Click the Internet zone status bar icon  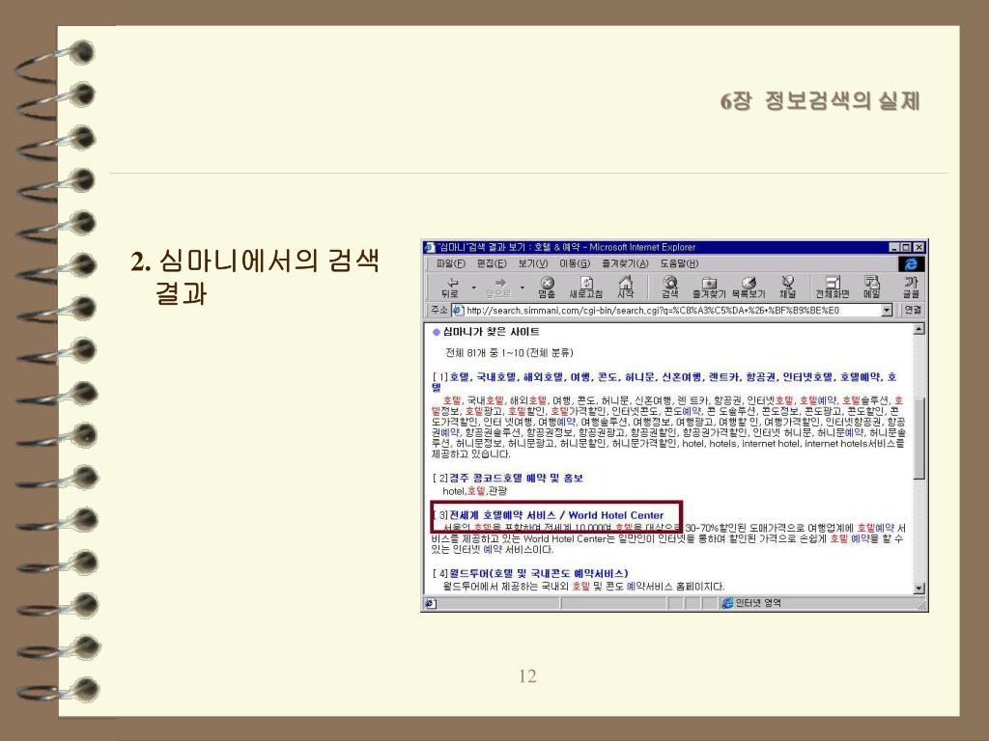click(727, 604)
